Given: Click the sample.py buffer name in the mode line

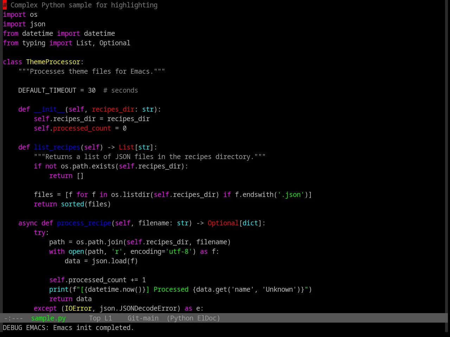Looking at the screenshot, I should point(48,318).
